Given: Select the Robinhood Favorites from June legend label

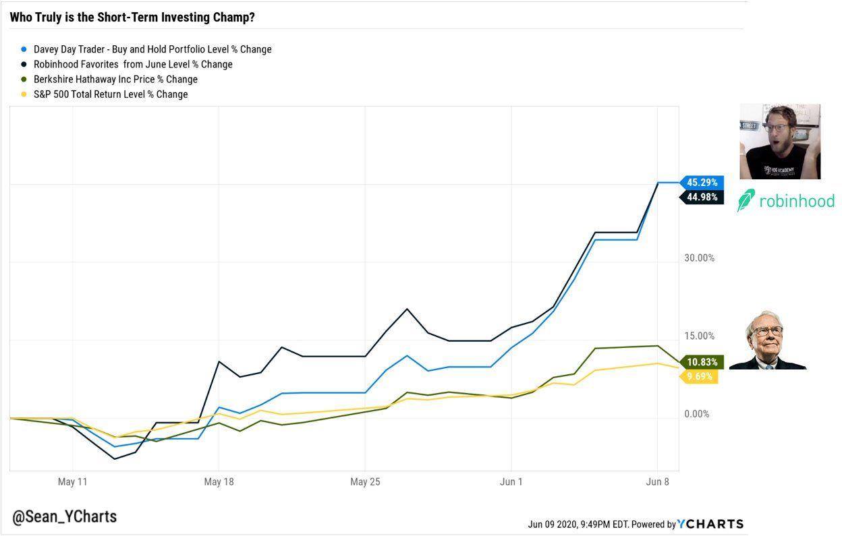Looking at the screenshot, I should click(x=133, y=64).
